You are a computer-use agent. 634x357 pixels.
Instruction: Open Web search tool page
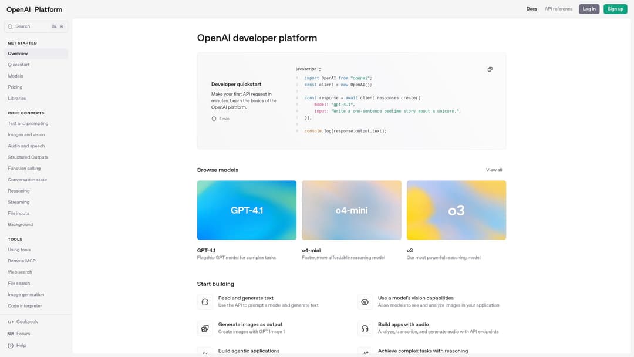tap(20, 272)
